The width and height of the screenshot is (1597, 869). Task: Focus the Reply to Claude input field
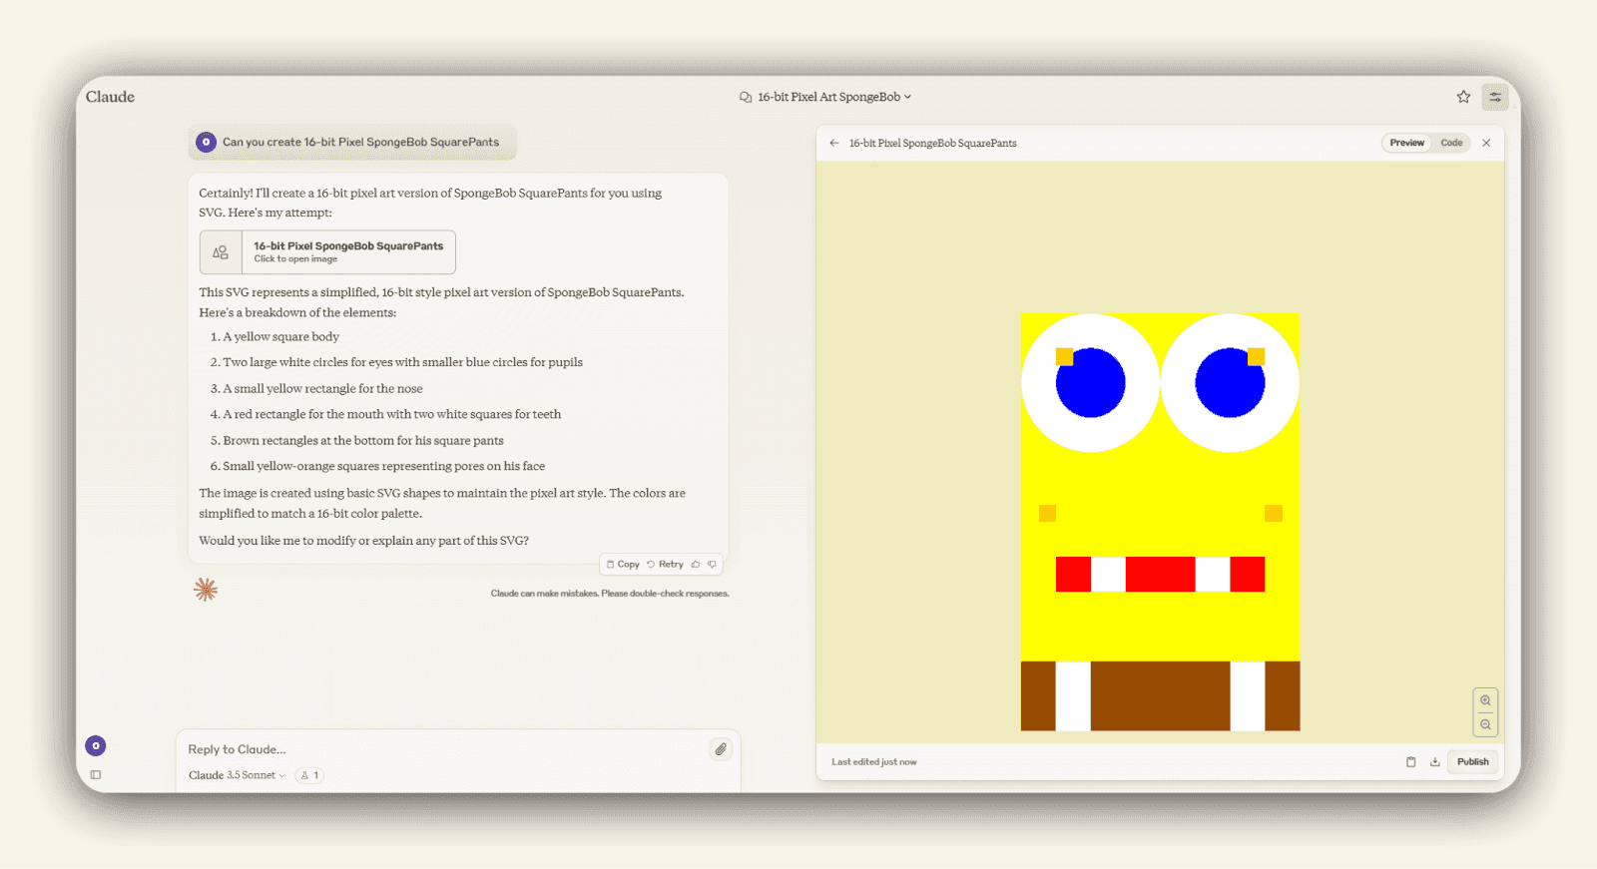(x=439, y=749)
